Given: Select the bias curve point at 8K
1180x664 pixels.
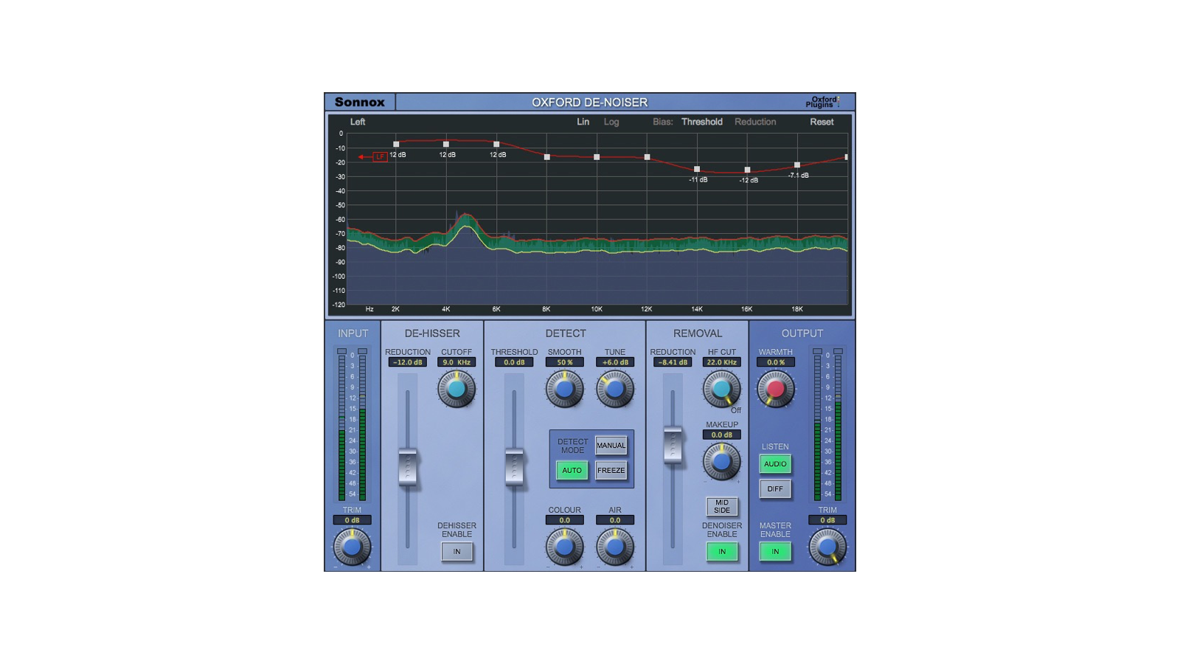Looking at the screenshot, I should [546, 157].
